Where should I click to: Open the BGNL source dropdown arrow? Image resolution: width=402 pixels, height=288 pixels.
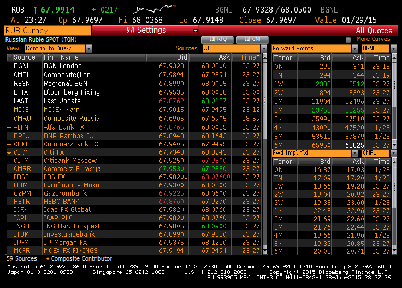pos(393,48)
